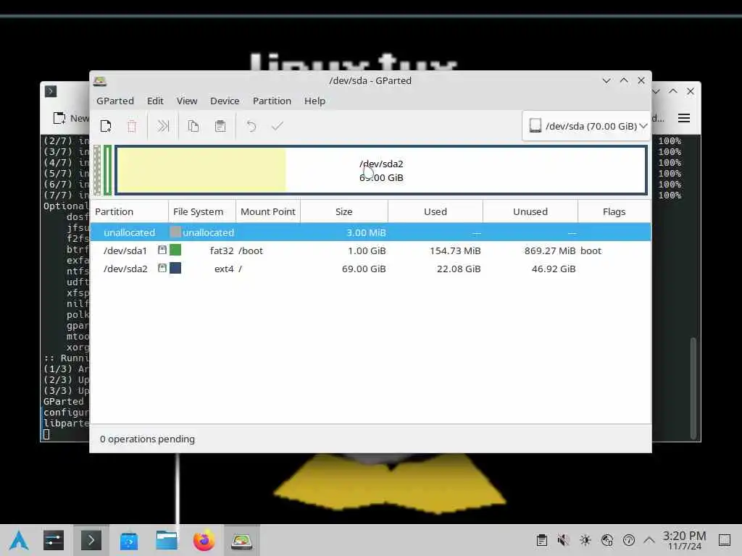Open System Settings from the taskbar
The image size is (742, 556).
54,540
